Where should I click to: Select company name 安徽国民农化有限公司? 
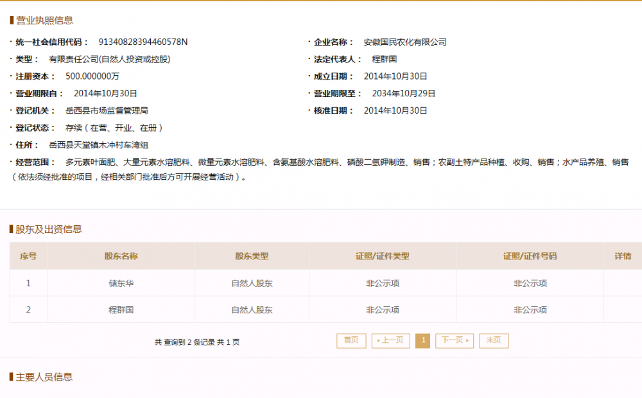[405, 42]
